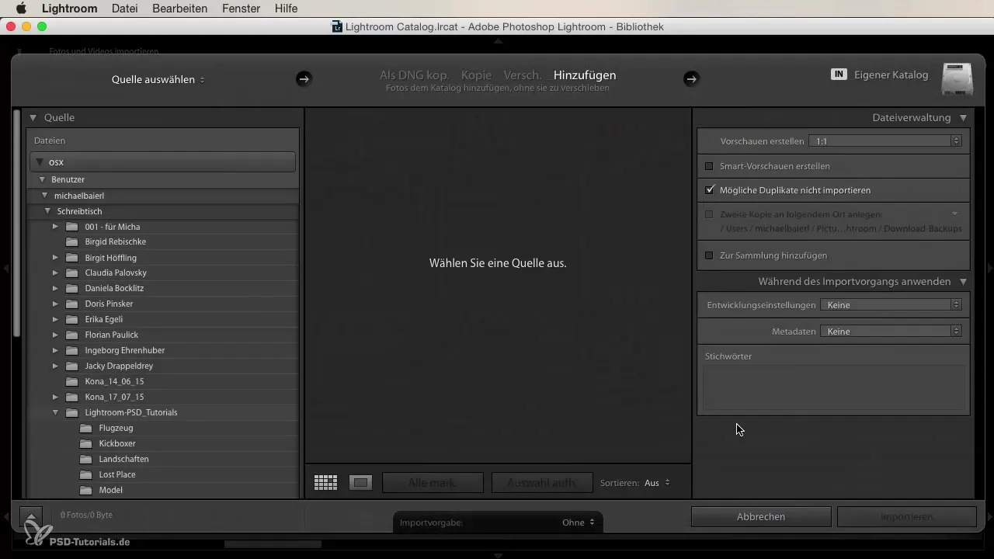
Task: Switch to loupe single-image view icon
Action: click(360, 483)
